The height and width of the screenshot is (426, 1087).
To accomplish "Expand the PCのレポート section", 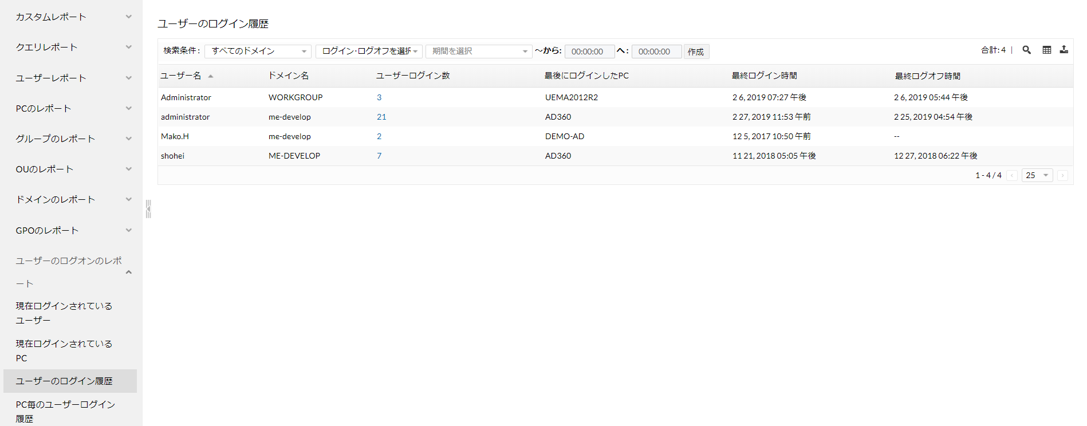I will (x=129, y=108).
